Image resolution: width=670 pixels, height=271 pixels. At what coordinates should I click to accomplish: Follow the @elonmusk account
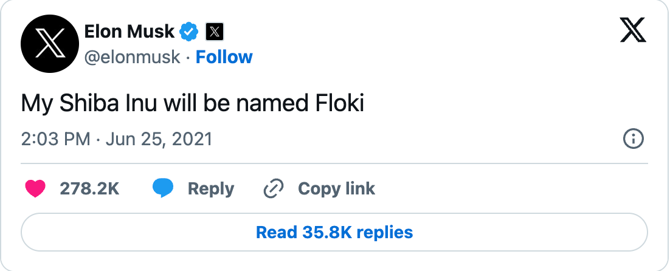click(x=224, y=57)
